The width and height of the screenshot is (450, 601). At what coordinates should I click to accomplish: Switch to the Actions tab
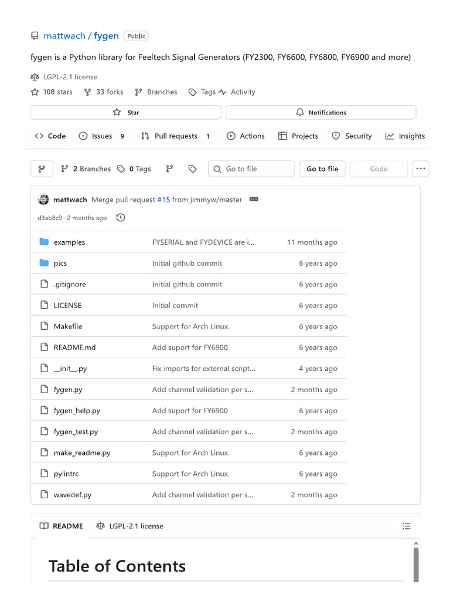coord(246,136)
